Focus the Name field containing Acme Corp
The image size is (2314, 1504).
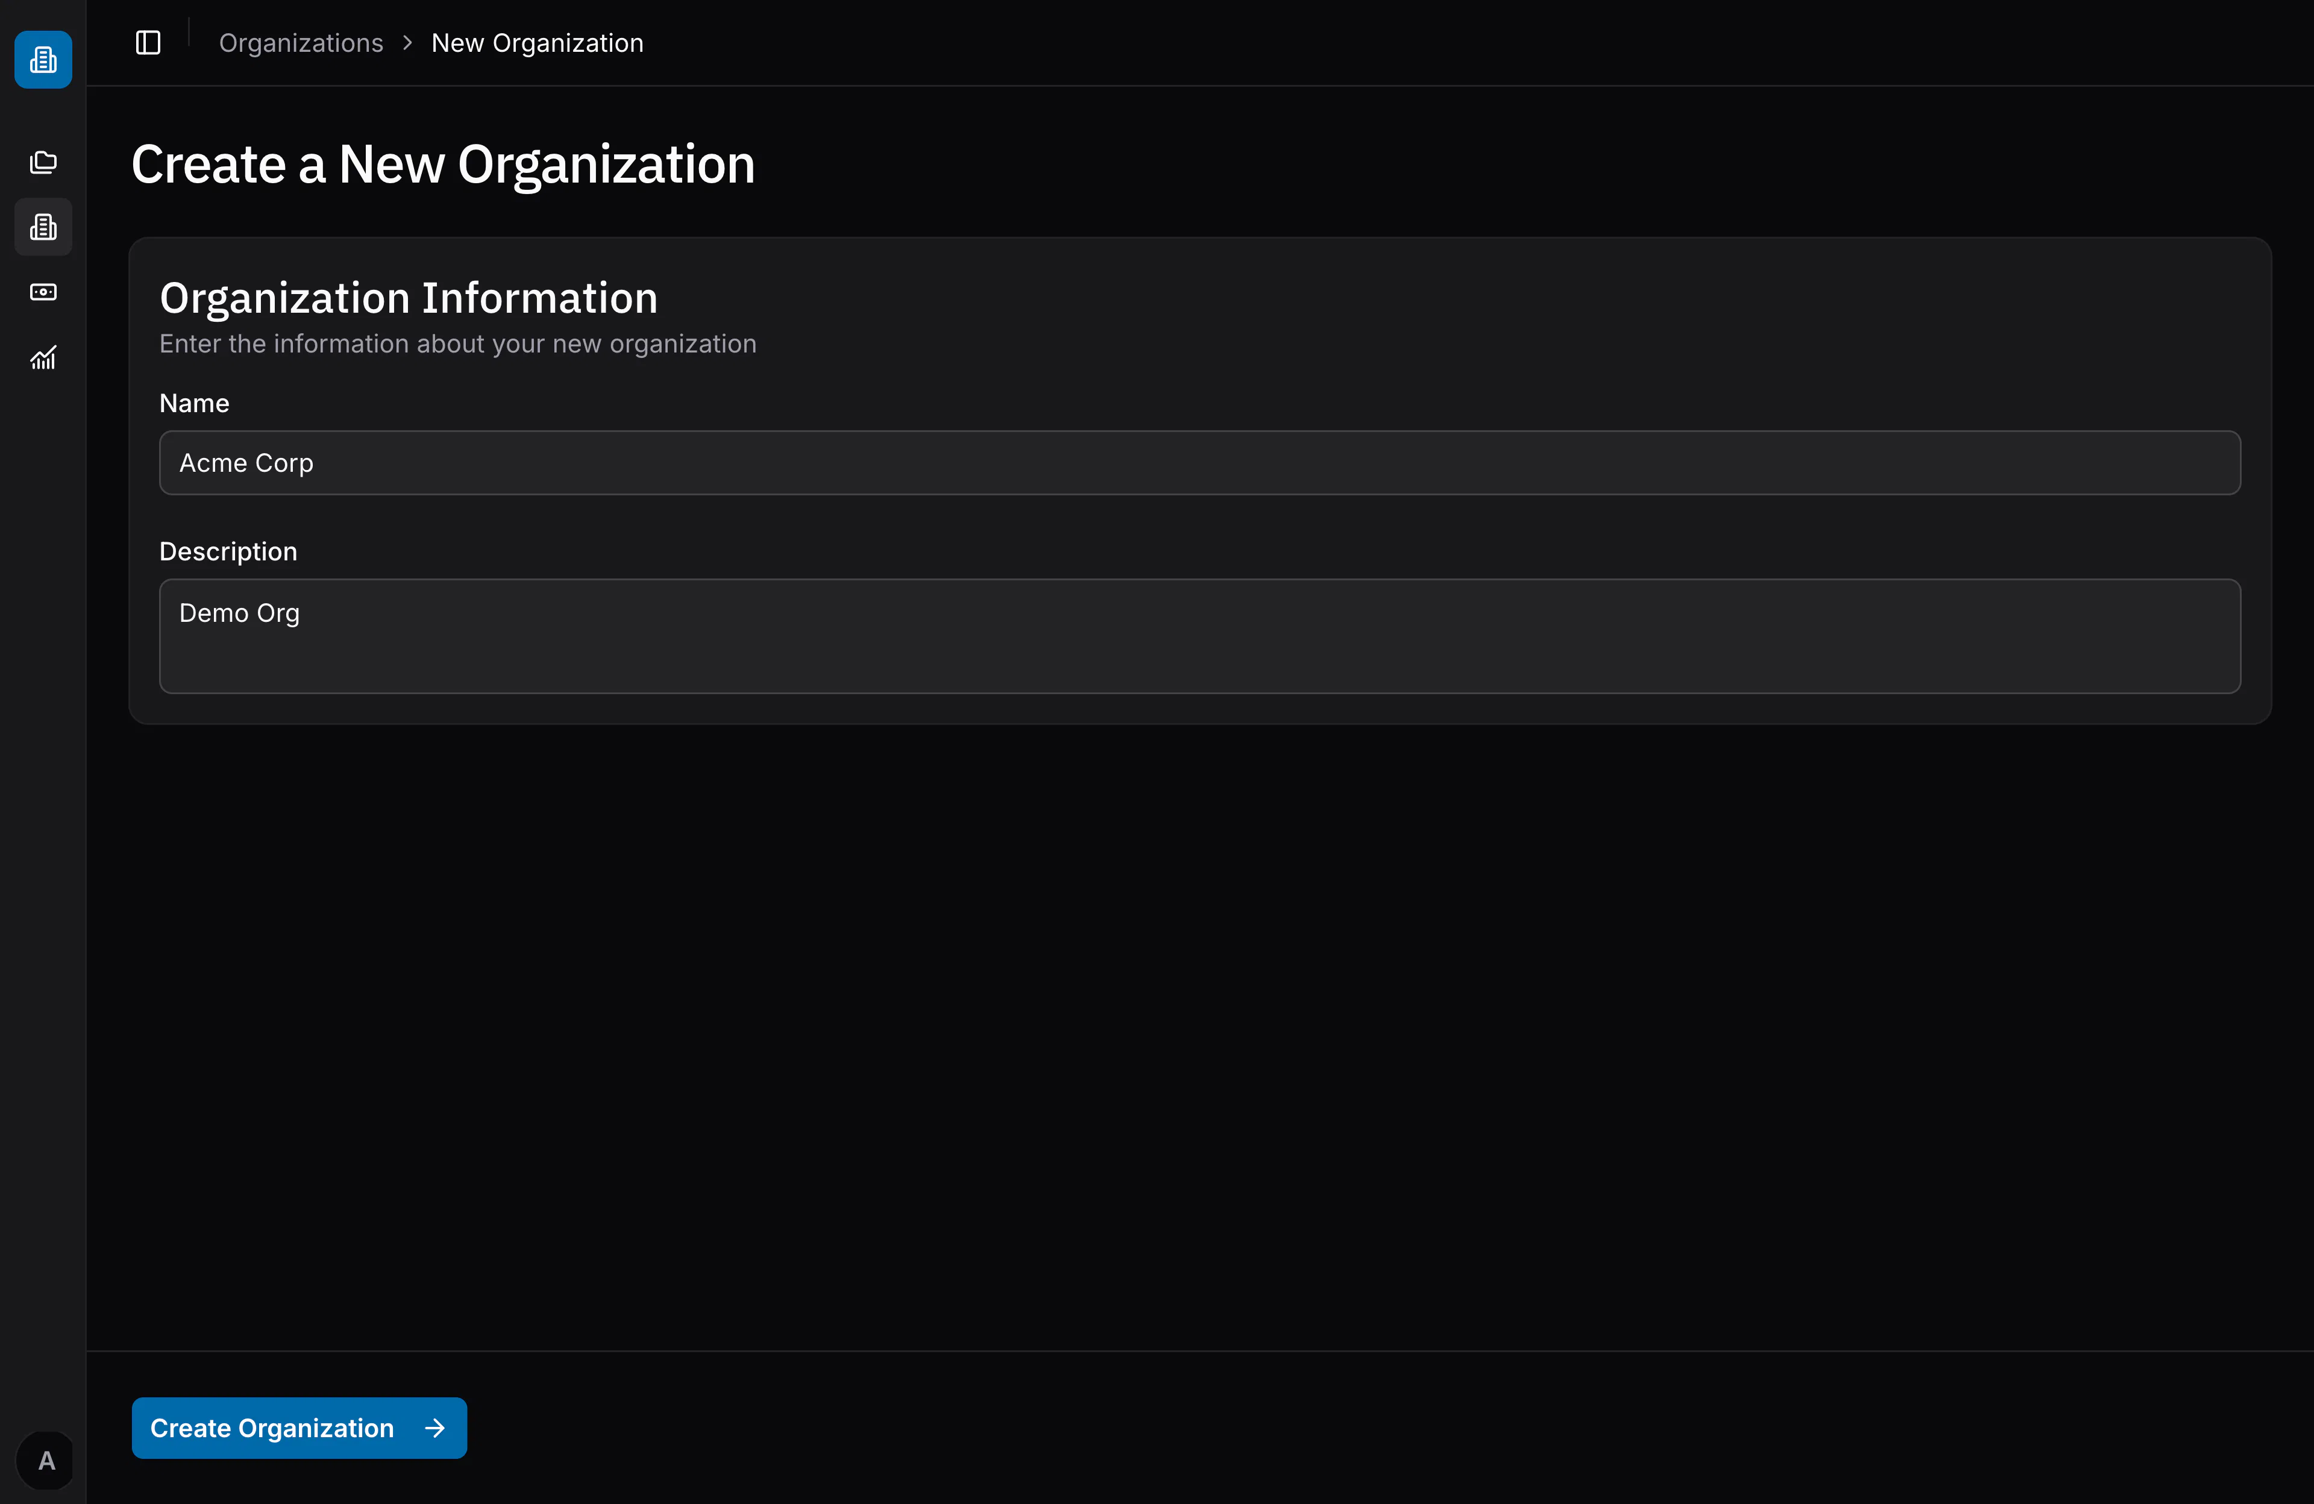[1200, 463]
